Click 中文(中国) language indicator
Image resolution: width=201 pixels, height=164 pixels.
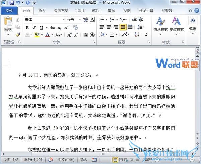(x=66, y=160)
